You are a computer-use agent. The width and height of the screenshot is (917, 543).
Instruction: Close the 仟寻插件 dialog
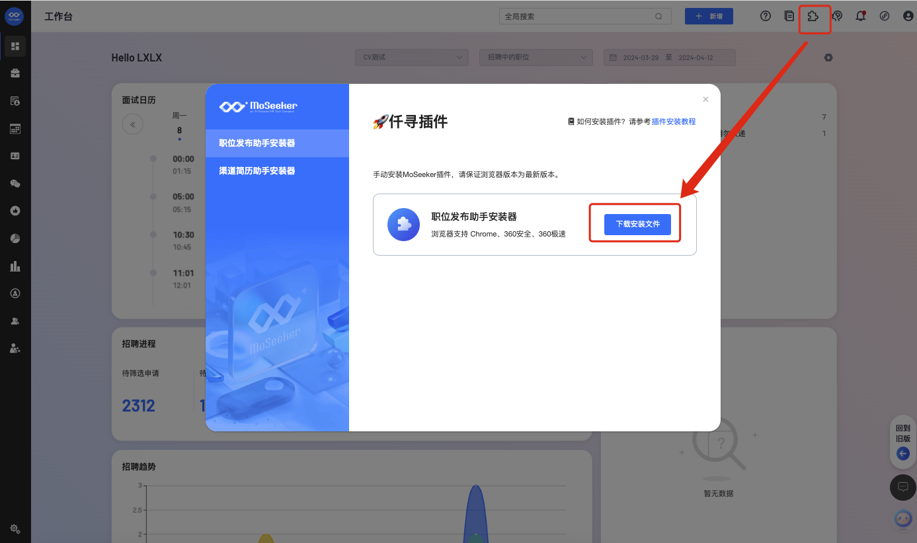[705, 99]
